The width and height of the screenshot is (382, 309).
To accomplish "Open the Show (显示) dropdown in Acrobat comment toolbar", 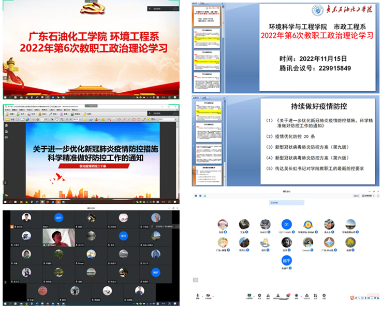I will pos(152,119).
